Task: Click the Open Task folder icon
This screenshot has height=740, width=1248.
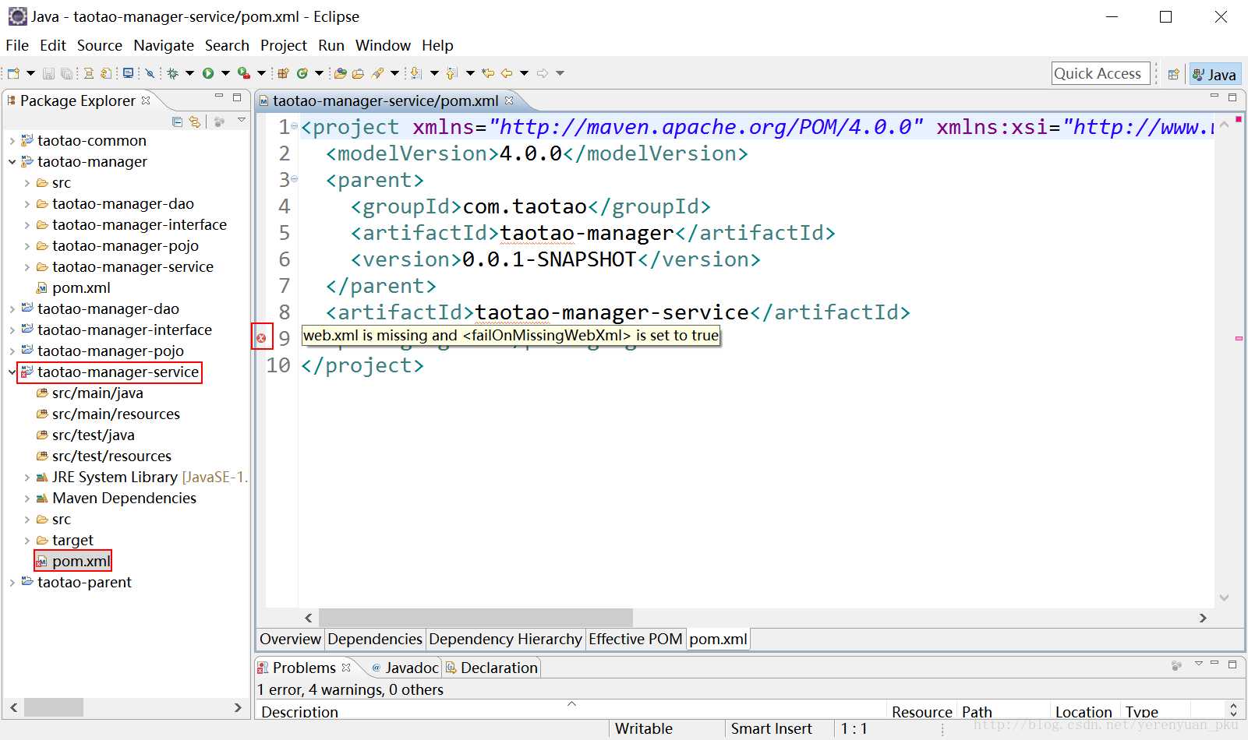Action: tap(358, 73)
